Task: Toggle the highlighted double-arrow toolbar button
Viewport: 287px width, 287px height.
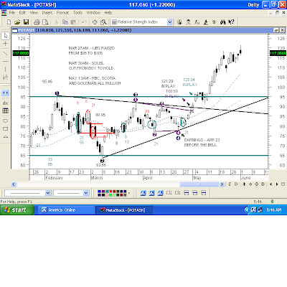Action: point(6,93)
